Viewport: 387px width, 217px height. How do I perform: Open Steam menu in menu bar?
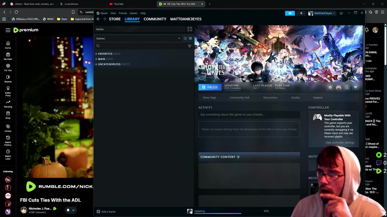104,13
